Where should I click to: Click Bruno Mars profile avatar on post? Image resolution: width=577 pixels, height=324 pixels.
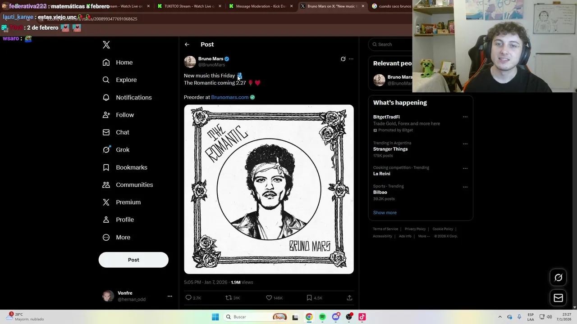190,62
